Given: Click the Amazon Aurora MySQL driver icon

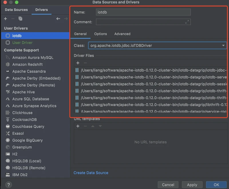Looking at the screenshot, I should 8,58.
